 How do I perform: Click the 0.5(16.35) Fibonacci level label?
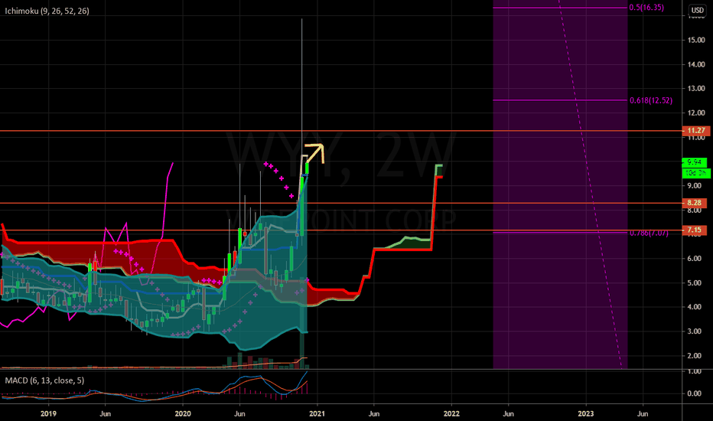click(x=646, y=8)
